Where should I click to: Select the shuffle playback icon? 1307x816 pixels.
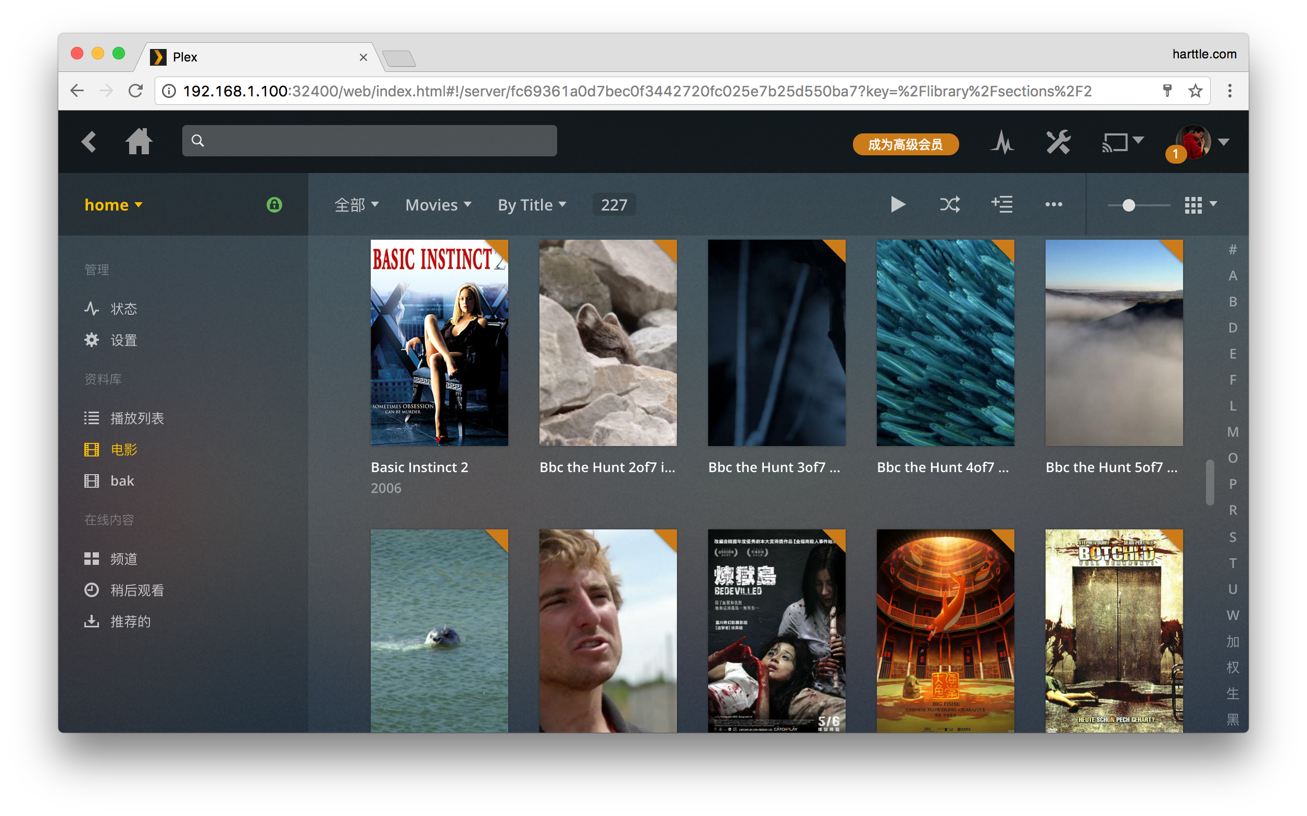949,204
